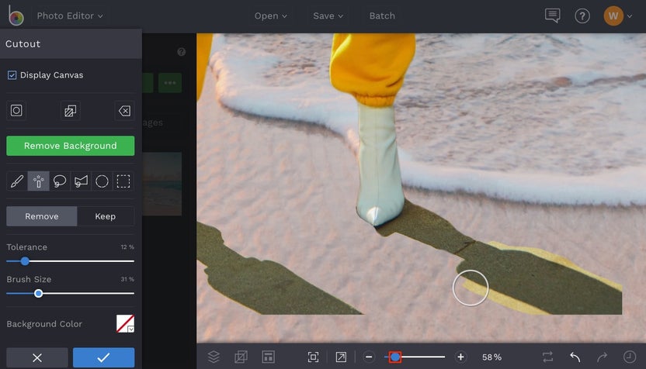Redo the last action
The width and height of the screenshot is (646, 369).
[x=603, y=357]
